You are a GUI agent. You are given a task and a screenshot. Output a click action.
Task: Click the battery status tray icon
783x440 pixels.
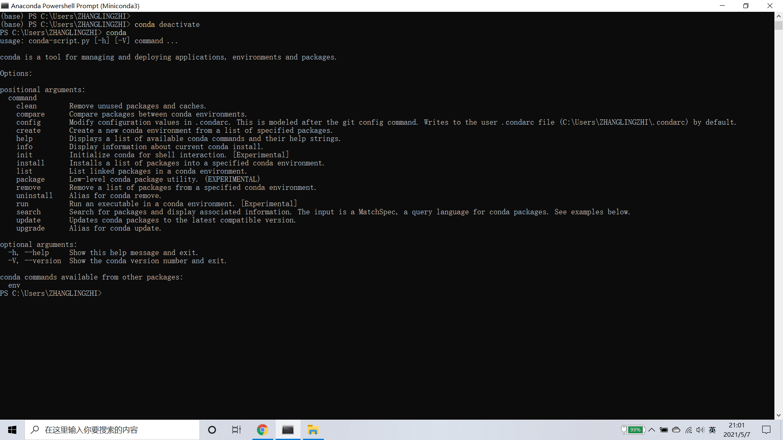point(664,430)
